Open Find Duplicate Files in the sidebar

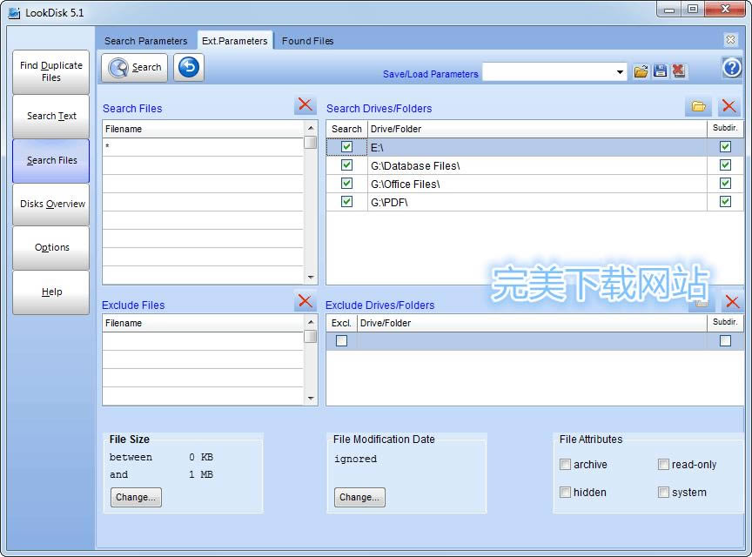[50, 71]
